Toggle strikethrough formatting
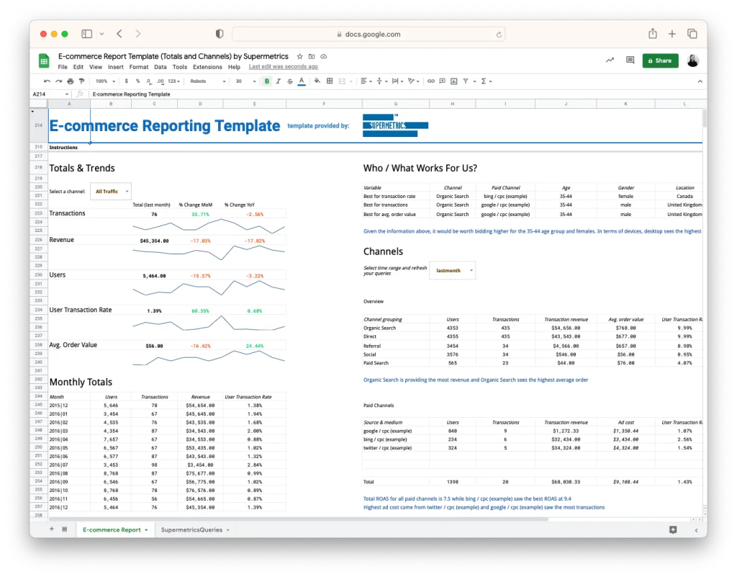The height and width of the screenshot is (577, 737). [x=290, y=81]
